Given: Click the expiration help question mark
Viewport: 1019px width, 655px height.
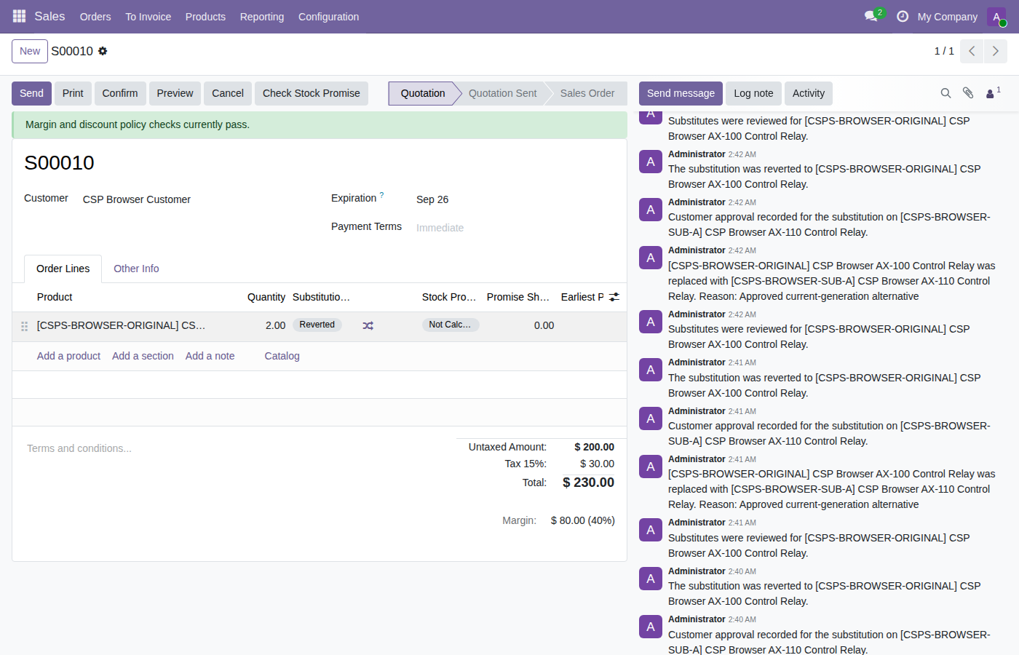Looking at the screenshot, I should coord(381,195).
